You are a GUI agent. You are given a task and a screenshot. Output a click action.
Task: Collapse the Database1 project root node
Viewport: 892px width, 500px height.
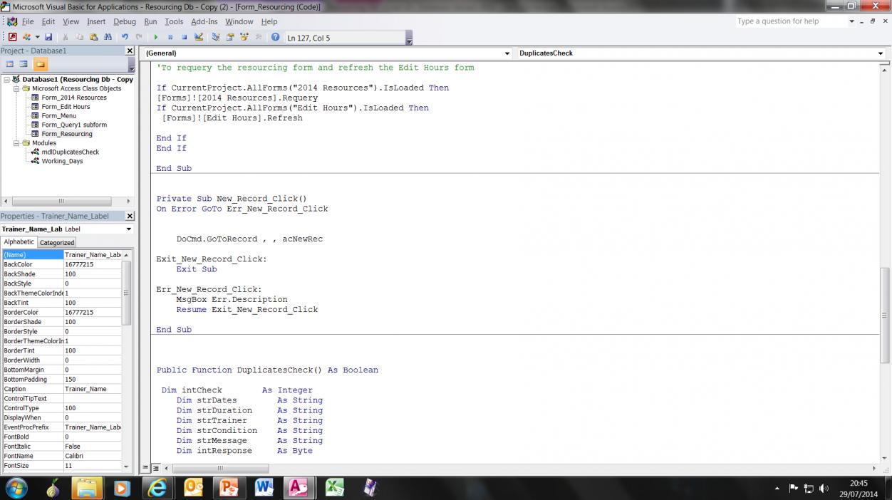(6, 79)
